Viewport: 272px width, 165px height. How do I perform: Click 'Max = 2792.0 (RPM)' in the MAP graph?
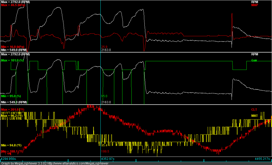pos(15,2)
